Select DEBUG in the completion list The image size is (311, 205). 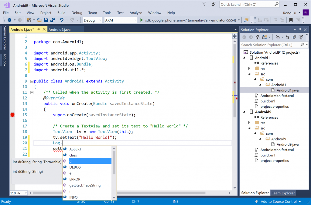point(76,167)
